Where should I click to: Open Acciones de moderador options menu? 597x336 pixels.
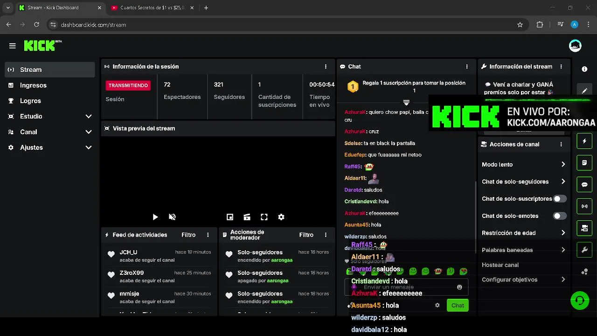tap(326, 235)
